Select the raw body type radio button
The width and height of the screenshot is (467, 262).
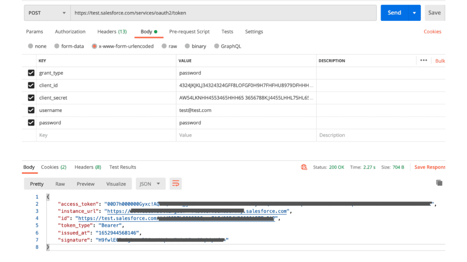tap(165, 46)
